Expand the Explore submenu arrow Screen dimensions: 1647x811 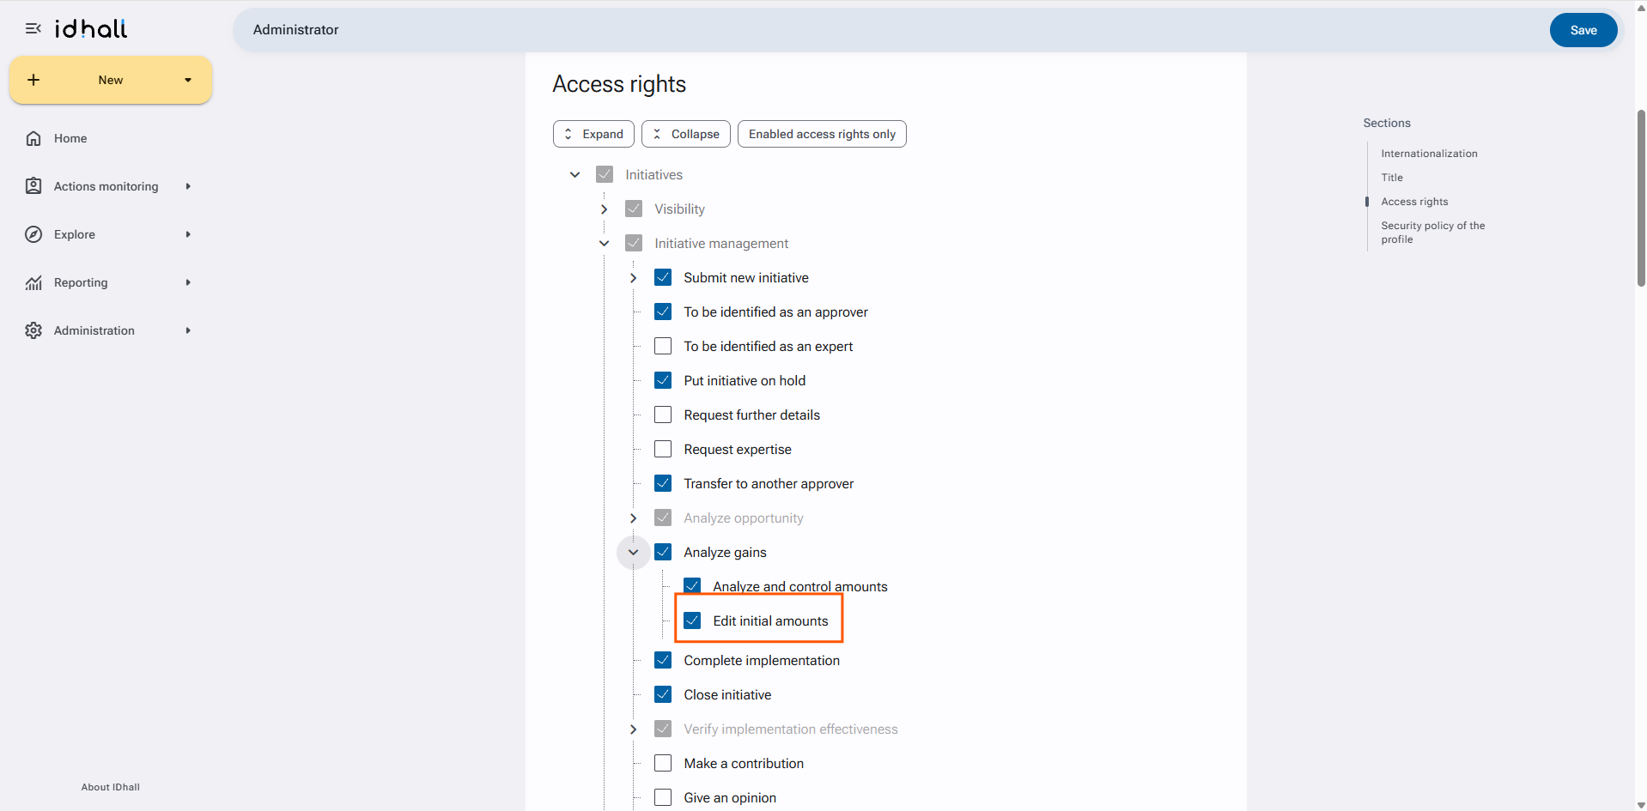click(188, 234)
